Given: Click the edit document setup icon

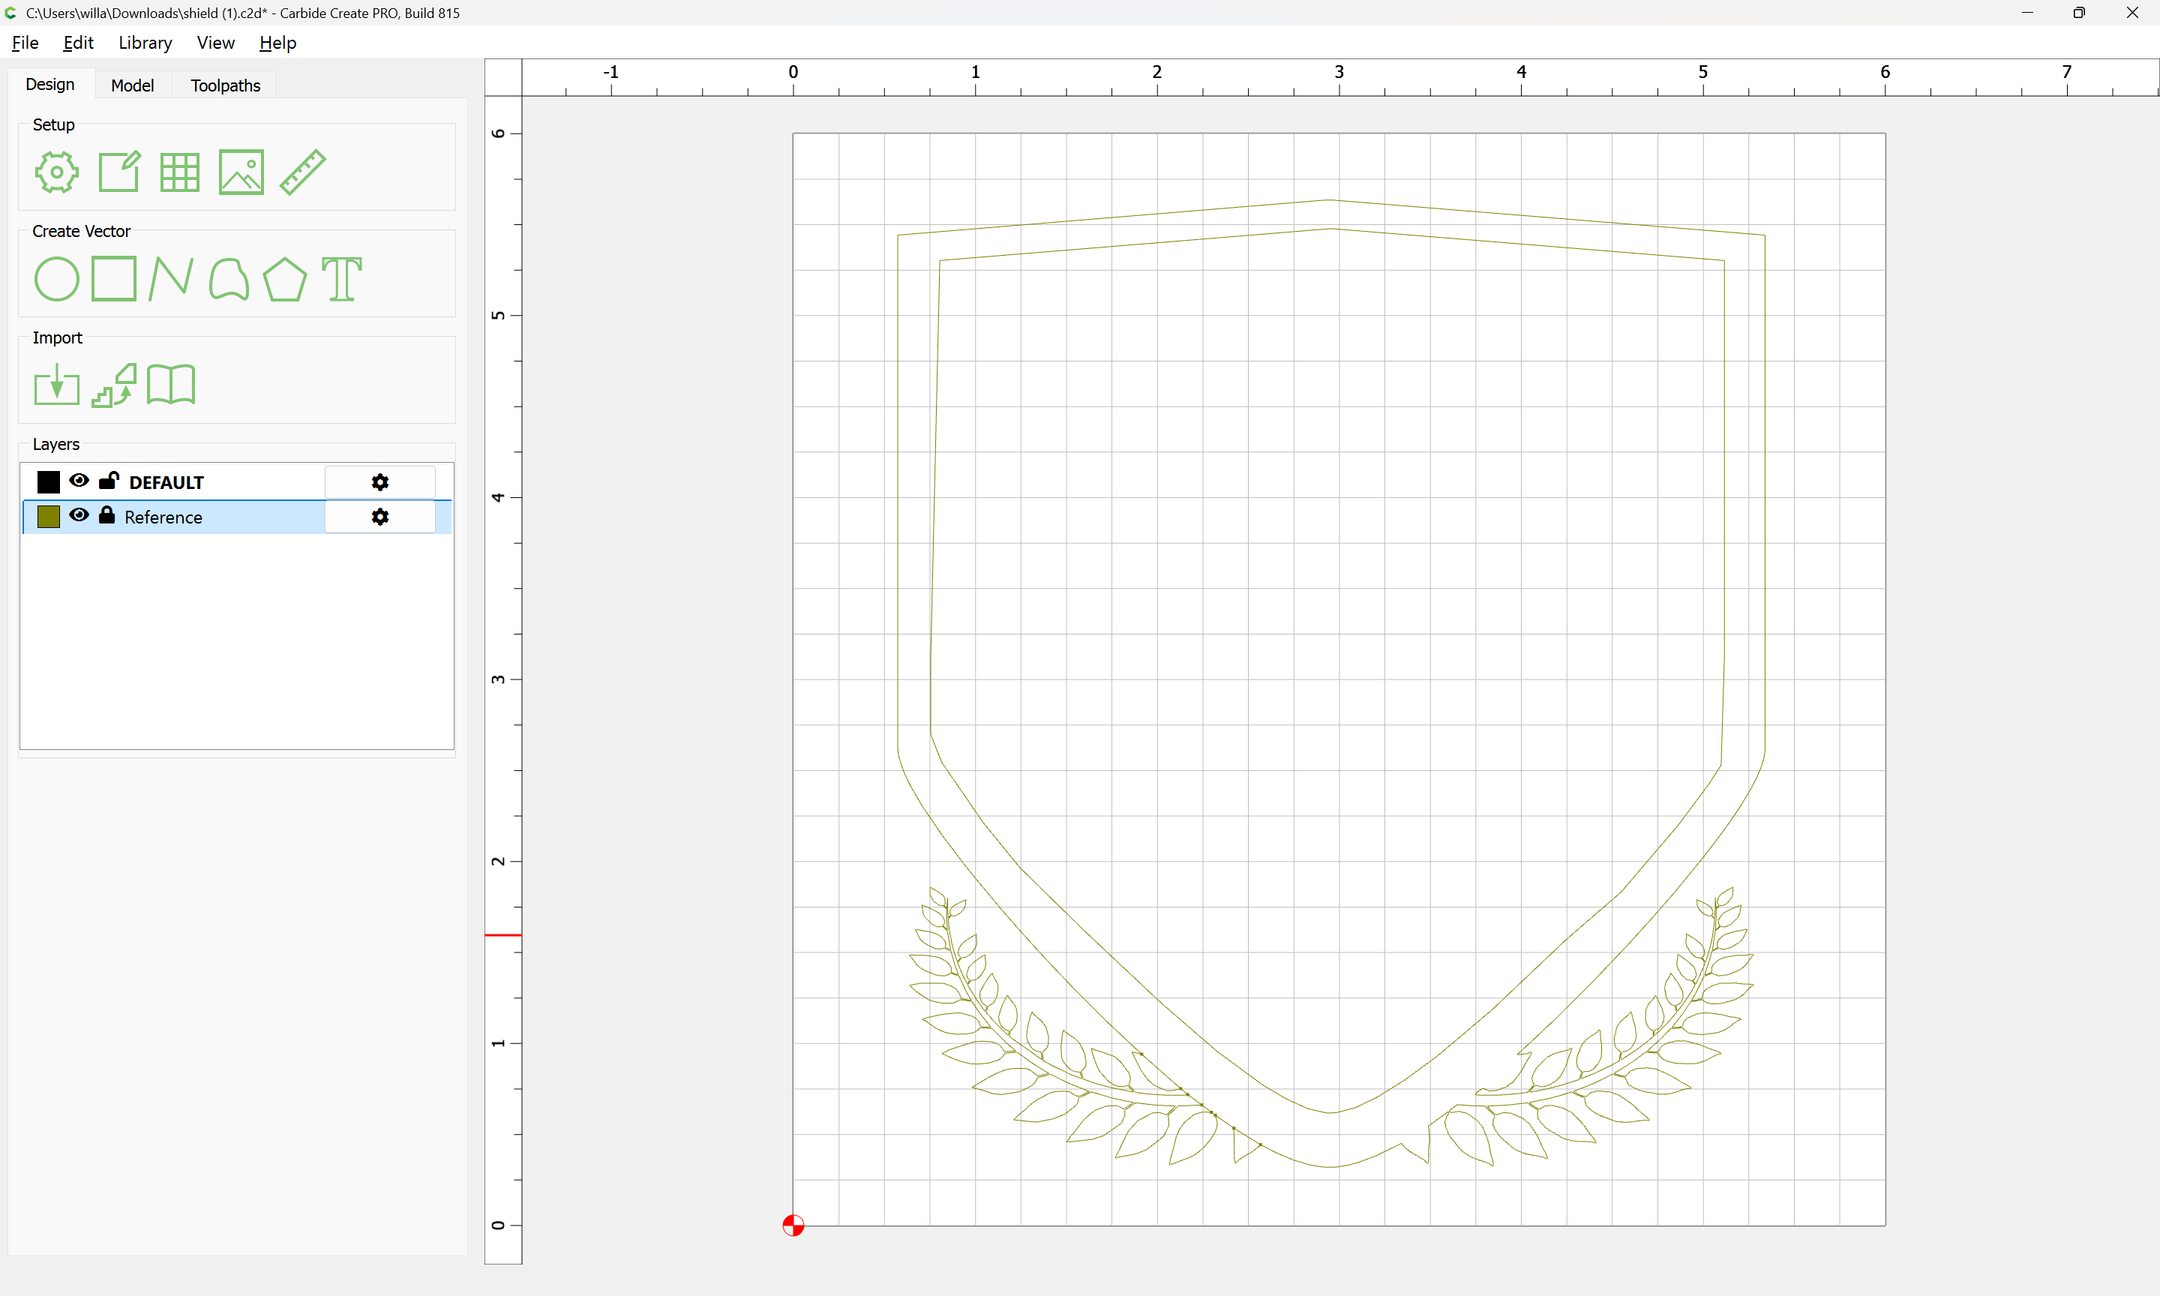Looking at the screenshot, I should tap(118, 172).
